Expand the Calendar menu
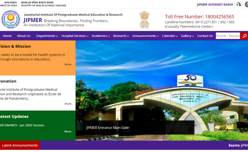This screenshot has width=248, height=152. 170,36
